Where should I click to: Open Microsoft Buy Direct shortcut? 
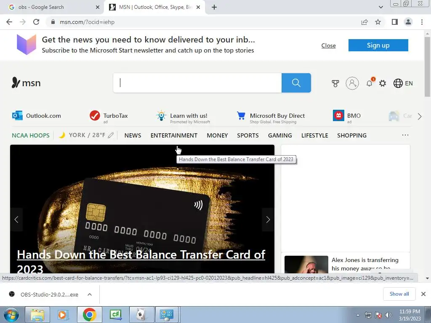pyautogui.click(x=271, y=117)
